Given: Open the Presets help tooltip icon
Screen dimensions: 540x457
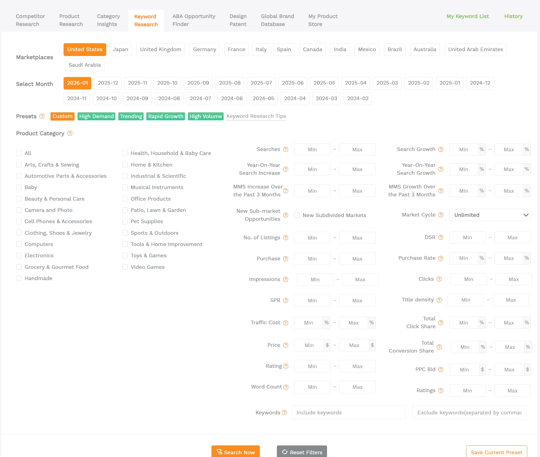Looking at the screenshot, I should pos(42,116).
